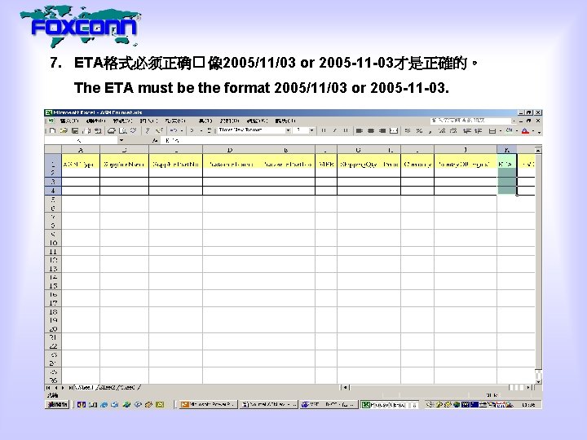587x440 pixels.
Task: Click the Print icon in Excel toolbar
Action: point(111,130)
